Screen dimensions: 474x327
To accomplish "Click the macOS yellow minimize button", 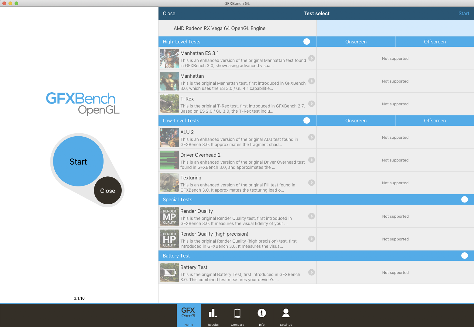I will coord(10,3).
